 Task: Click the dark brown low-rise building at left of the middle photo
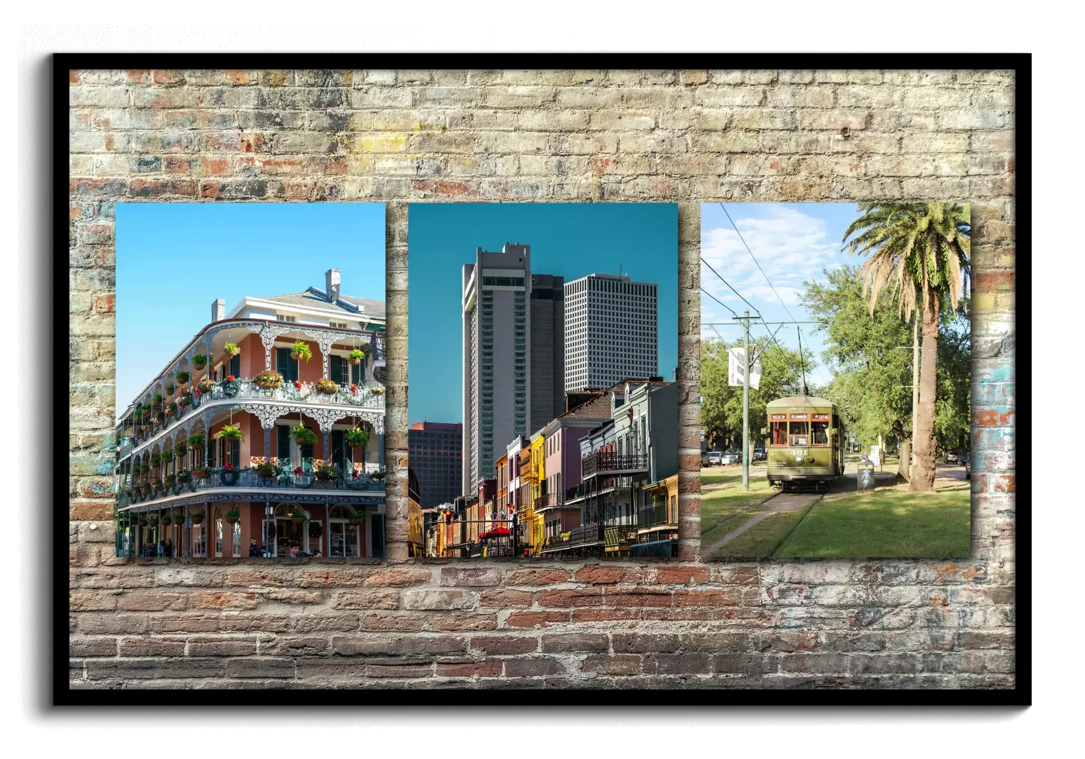(x=434, y=460)
